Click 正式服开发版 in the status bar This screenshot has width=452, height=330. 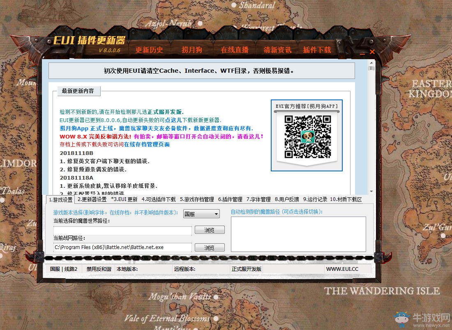click(247, 269)
